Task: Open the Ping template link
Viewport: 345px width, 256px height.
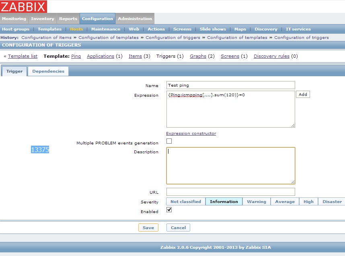Action: click(x=76, y=56)
